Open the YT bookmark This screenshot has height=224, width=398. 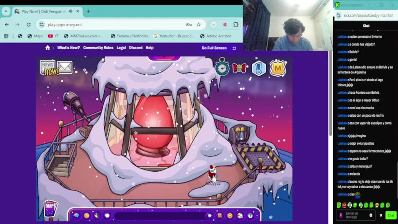point(53,36)
